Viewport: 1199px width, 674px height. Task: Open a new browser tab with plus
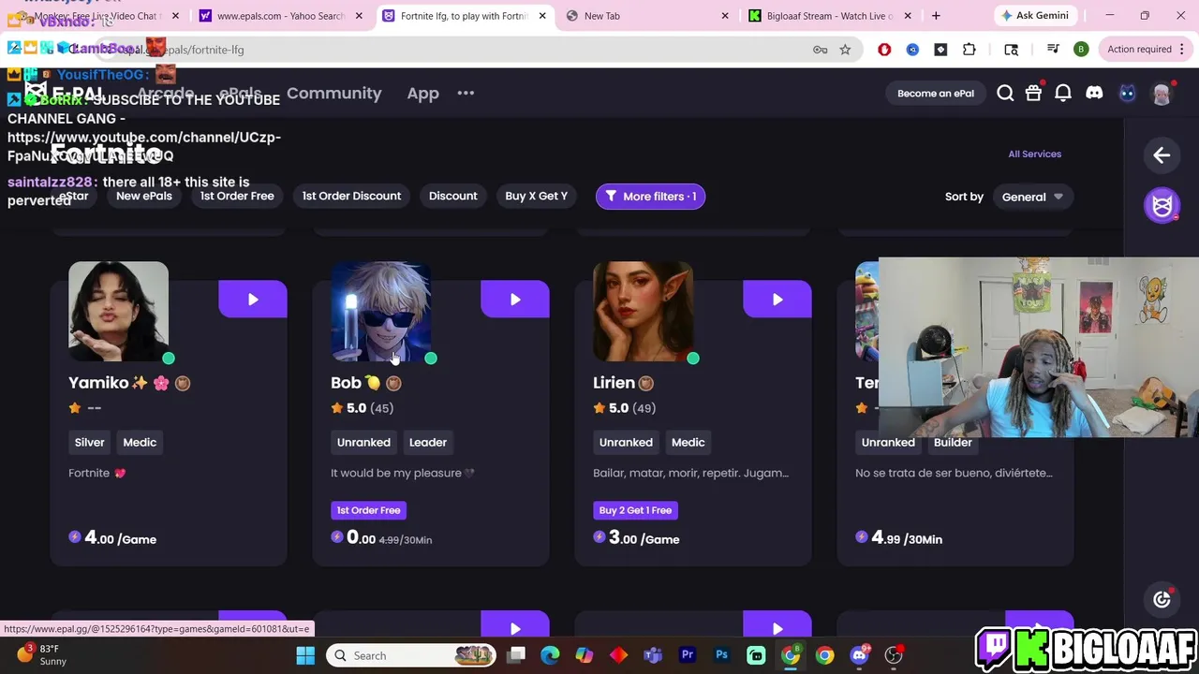936,16
